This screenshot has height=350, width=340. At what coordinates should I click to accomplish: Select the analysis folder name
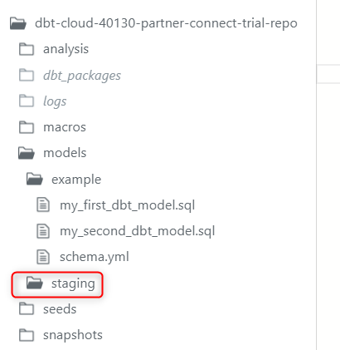pyautogui.click(x=66, y=50)
